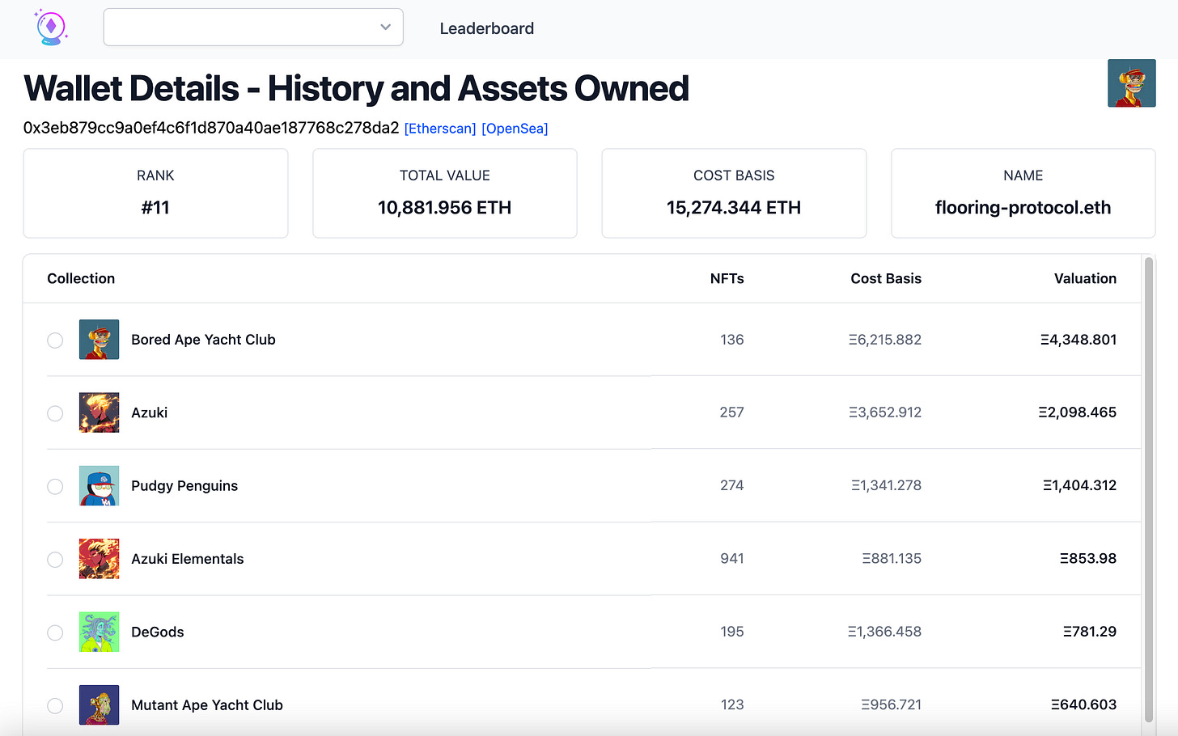Click the Azuki Elementals collection icon
The image size is (1178, 736).
pos(99,559)
